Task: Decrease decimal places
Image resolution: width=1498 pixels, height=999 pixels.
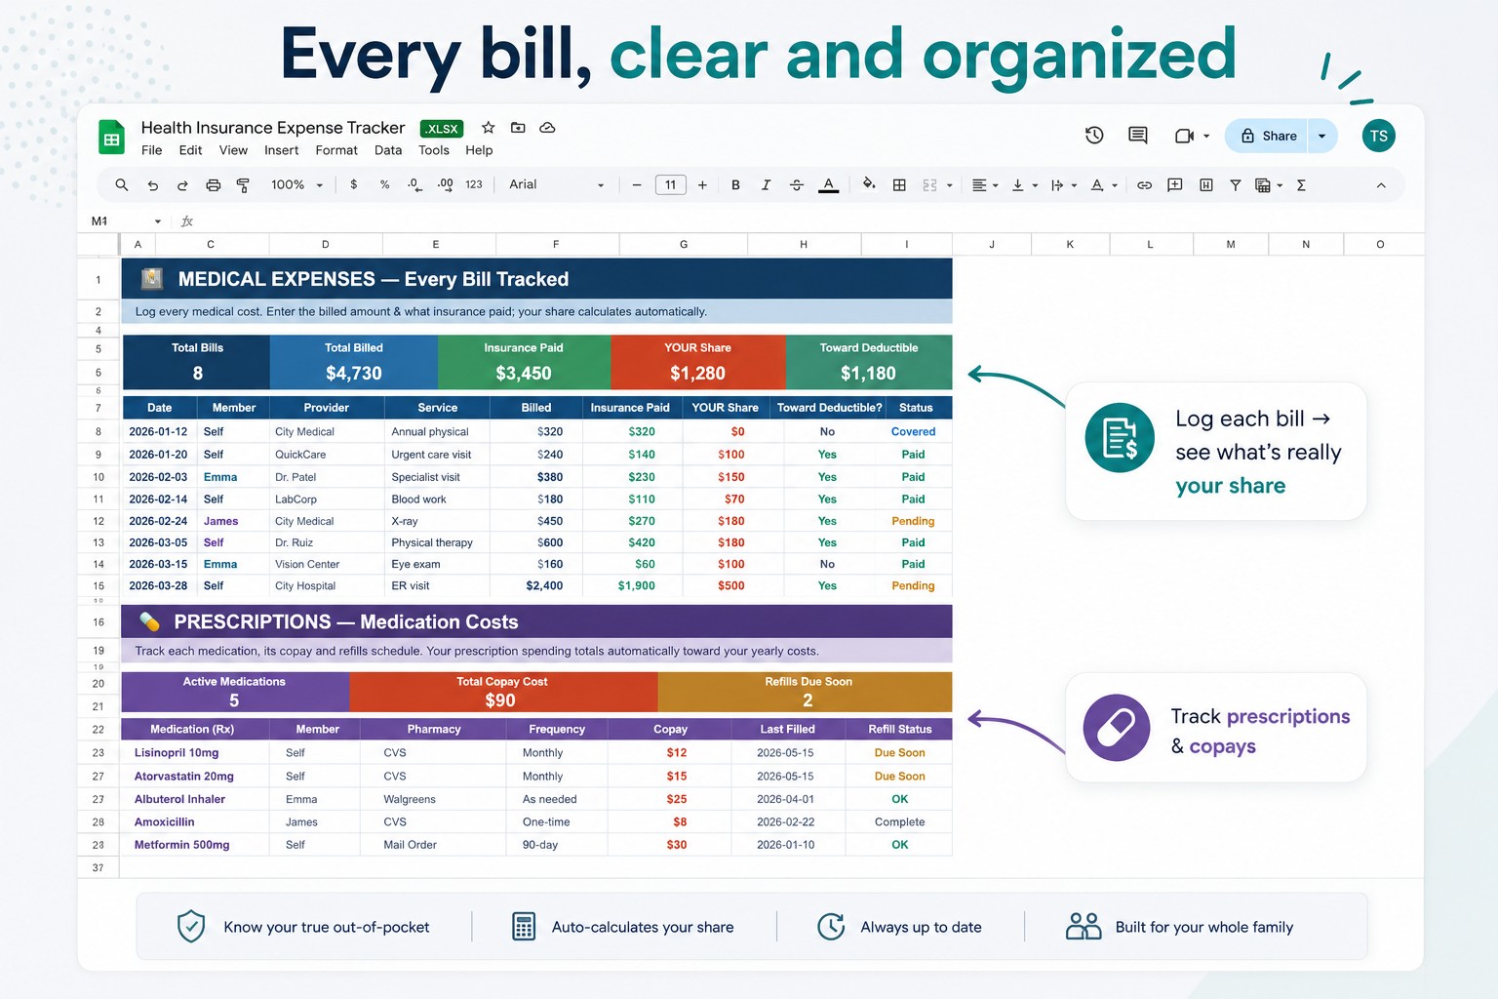Action: click(x=414, y=184)
